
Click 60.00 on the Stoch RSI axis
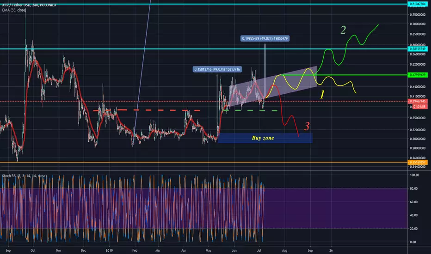point(414,202)
